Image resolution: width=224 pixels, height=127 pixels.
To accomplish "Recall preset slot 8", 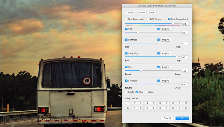I will click(x=173, y=103).
